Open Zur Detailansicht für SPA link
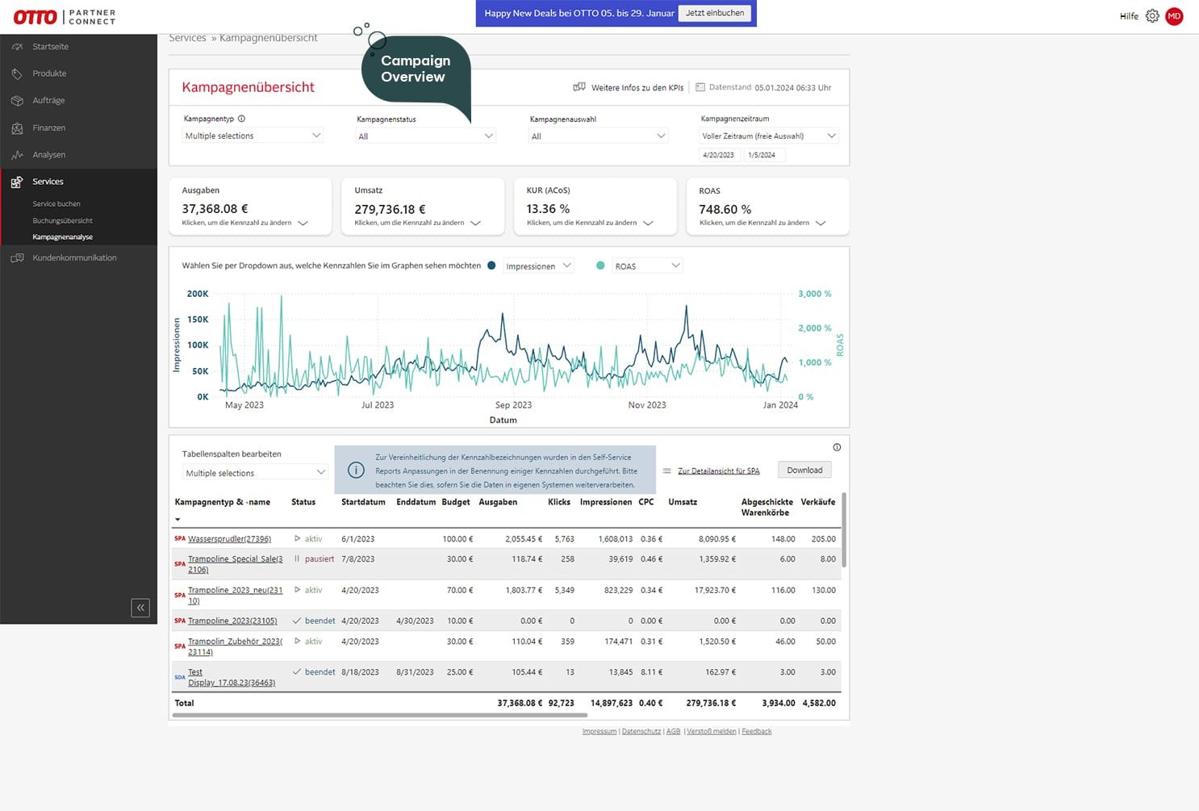This screenshot has height=811, width=1199. pos(718,470)
